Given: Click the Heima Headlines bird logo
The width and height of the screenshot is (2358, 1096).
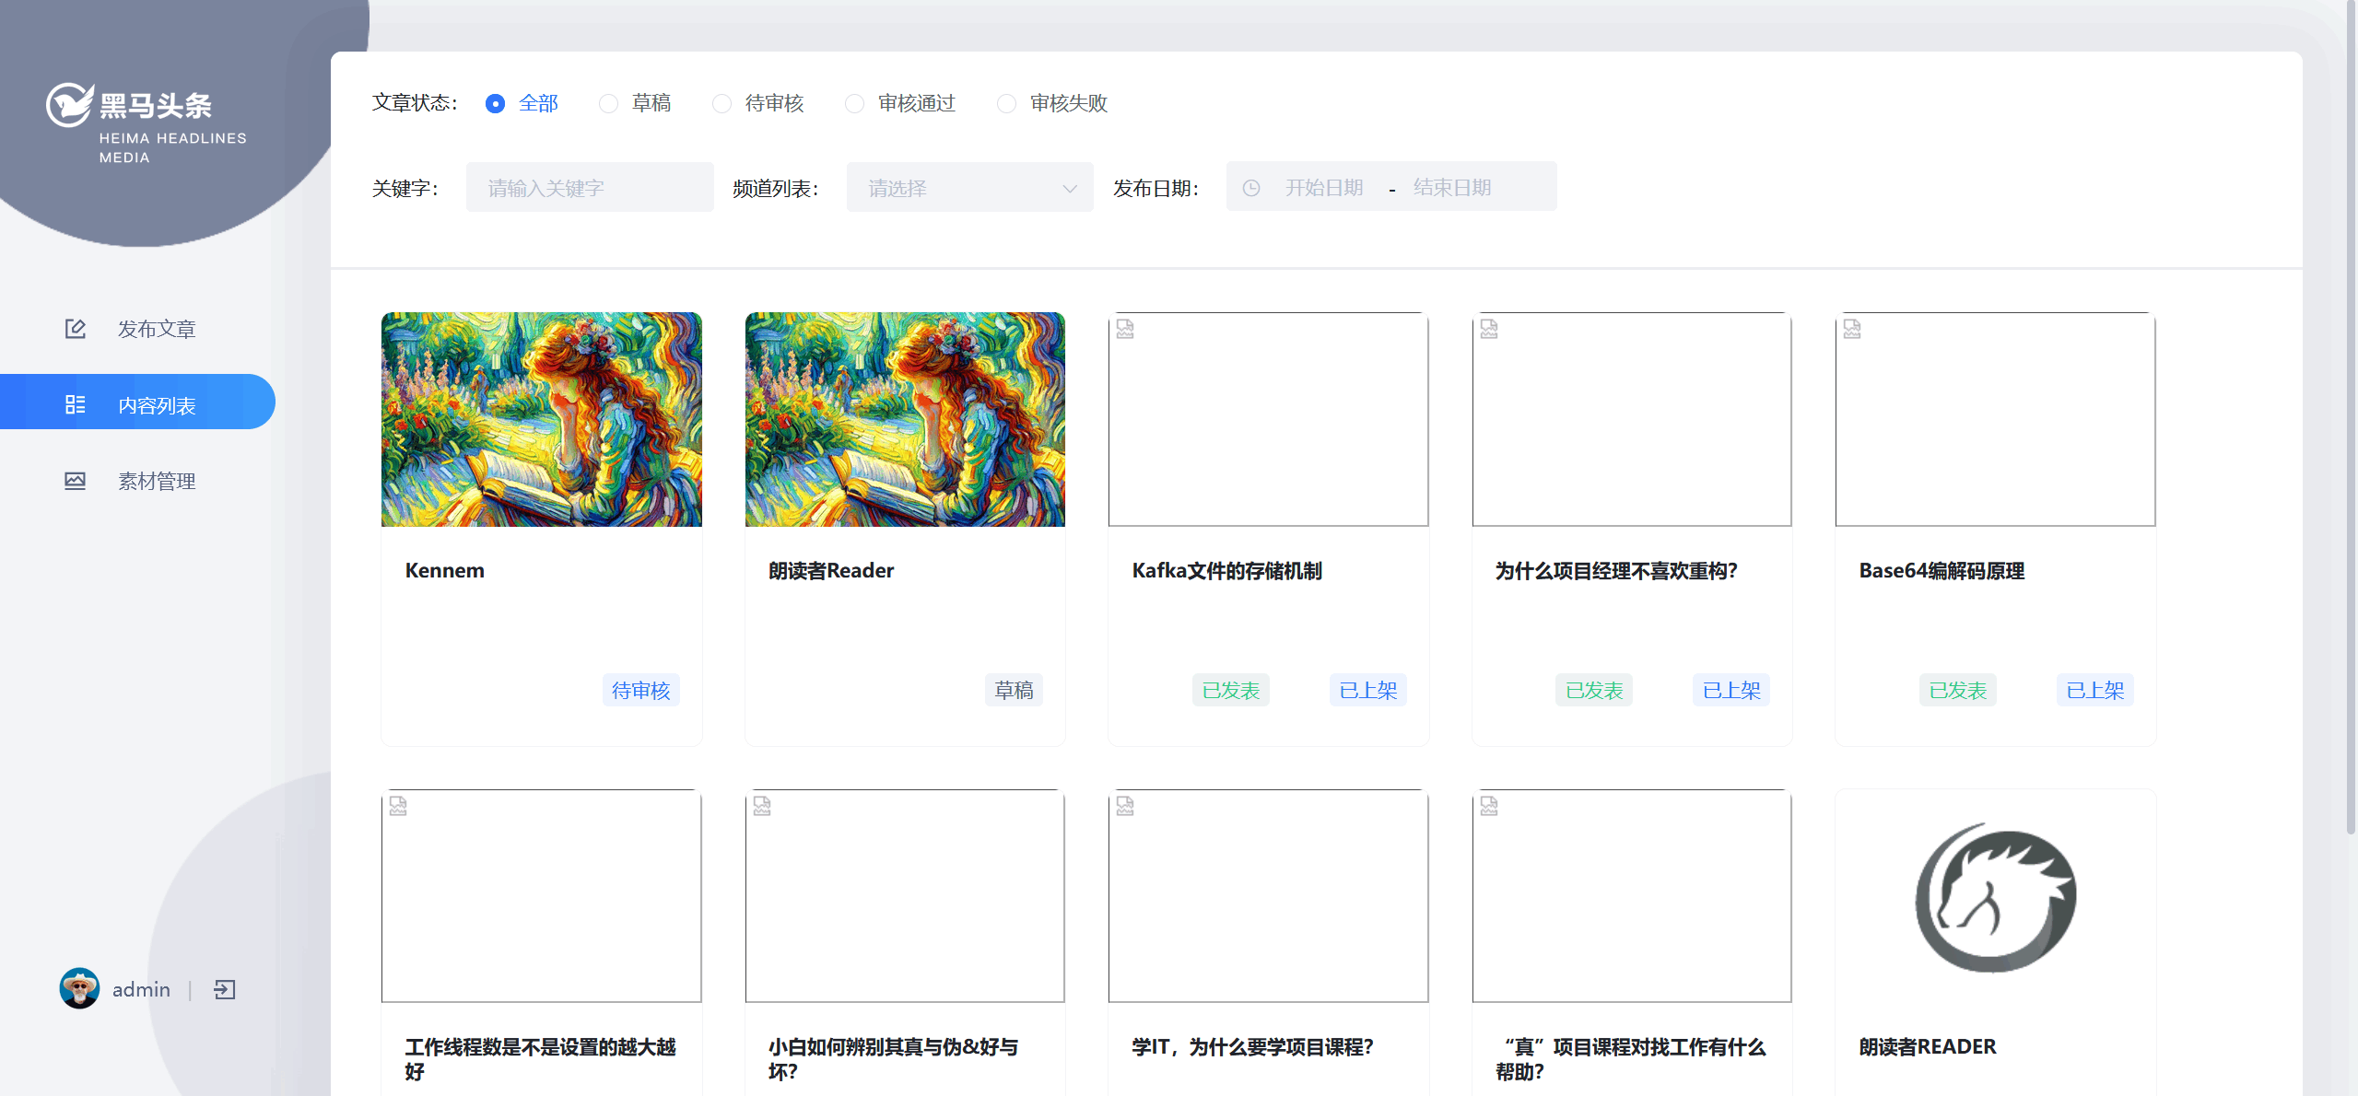Looking at the screenshot, I should [x=69, y=105].
